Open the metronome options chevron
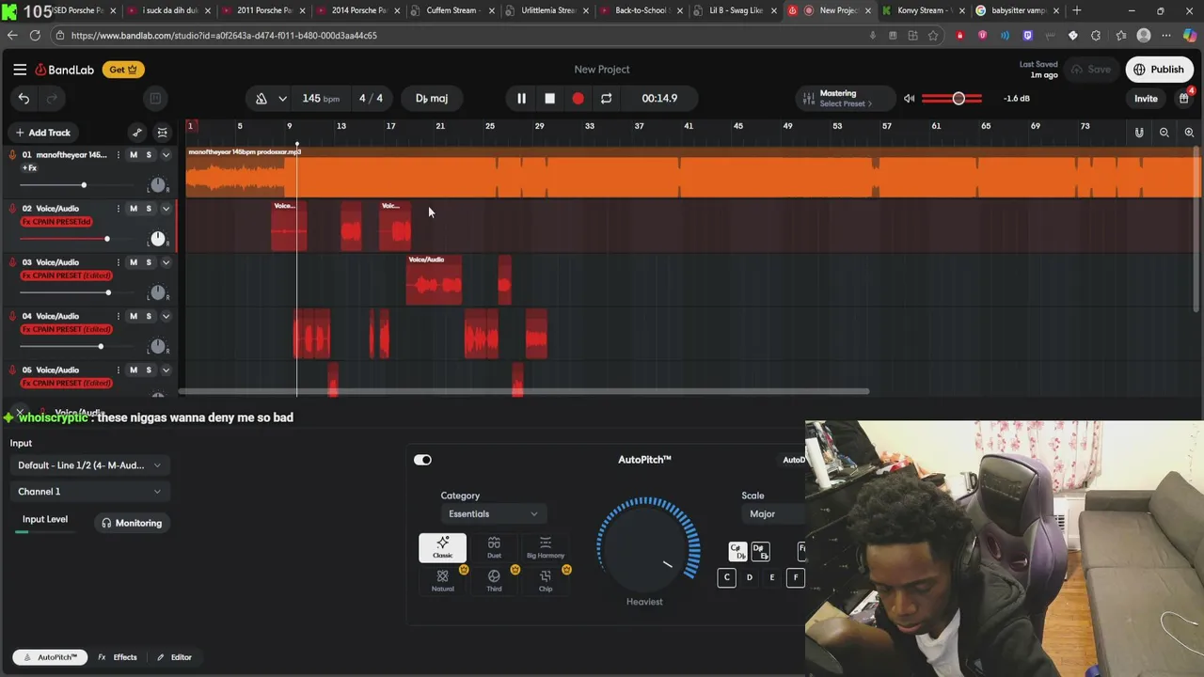The width and height of the screenshot is (1204, 677). point(282,99)
